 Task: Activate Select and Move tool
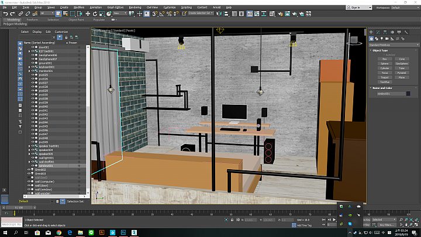coord(88,13)
